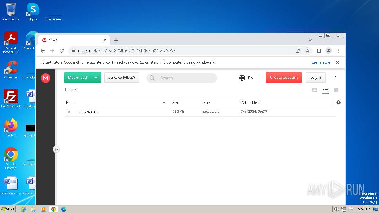Image resolution: width=379 pixels, height=213 pixels.
Task: Open the betweenpar Word document on desktop
Action: (x=11, y=186)
